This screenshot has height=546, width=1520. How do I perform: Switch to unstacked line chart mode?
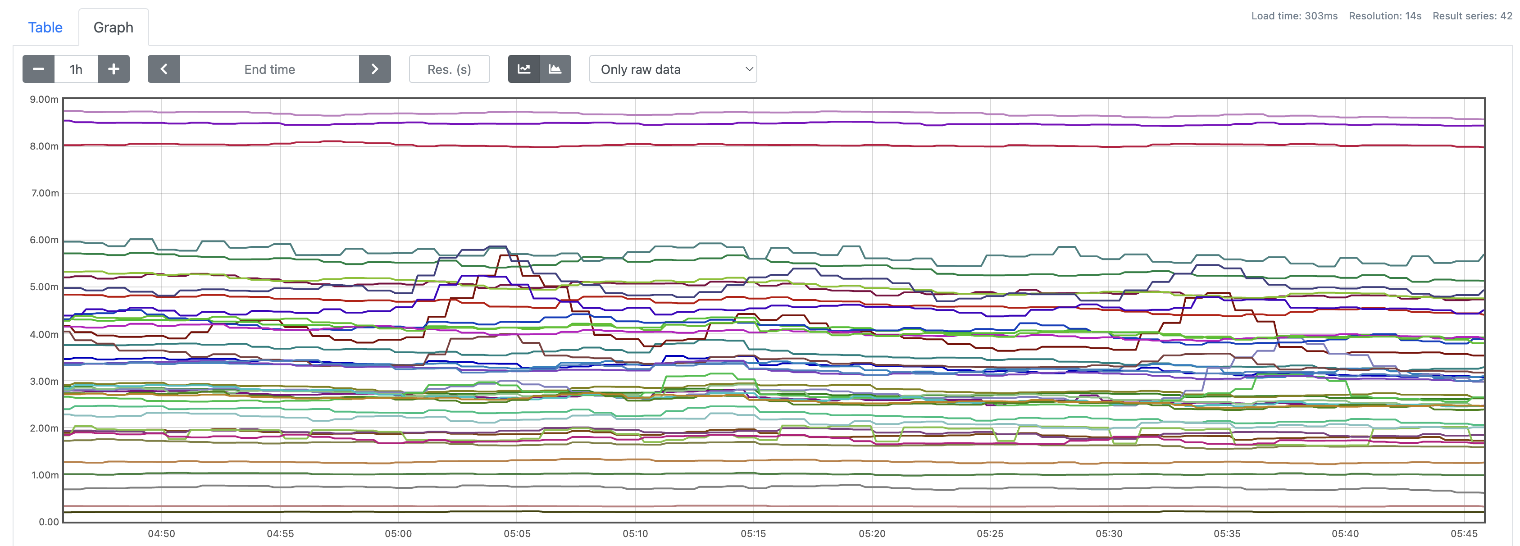click(x=524, y=69)
